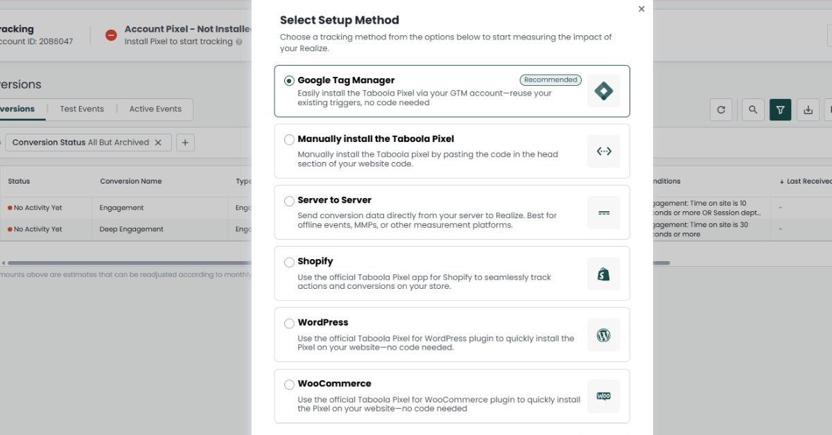Image resolution: width=832 pixels, height=435 pixels.
Task: Click the Server to Server icon
Action: pyautogui.click(x=603, y=213)
